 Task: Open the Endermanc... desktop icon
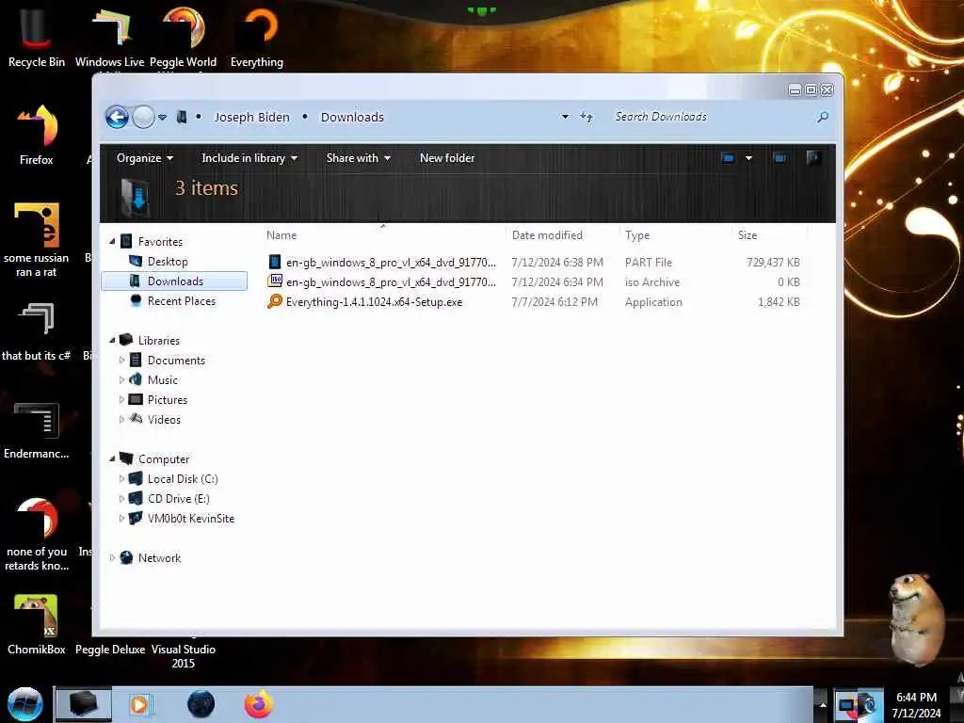(37, 430)
